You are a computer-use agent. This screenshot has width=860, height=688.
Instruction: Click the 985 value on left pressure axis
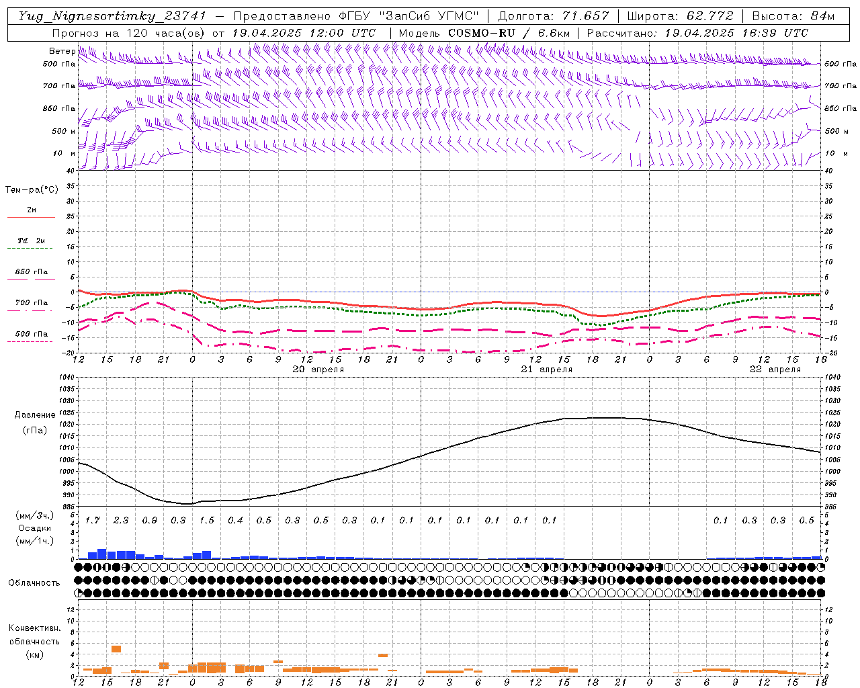(69, 507)
